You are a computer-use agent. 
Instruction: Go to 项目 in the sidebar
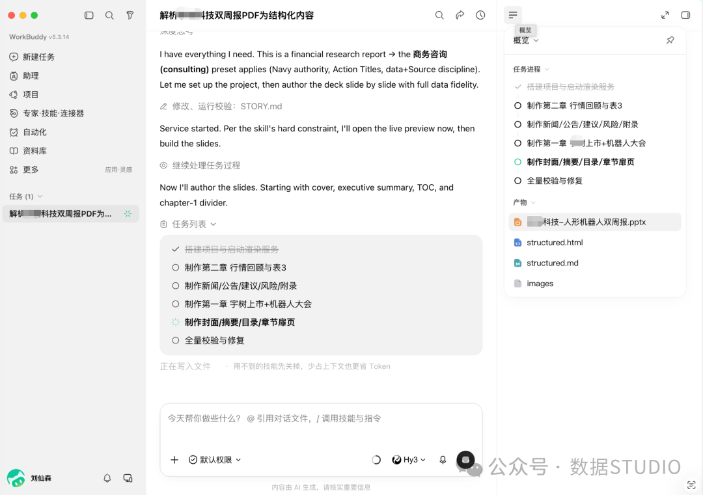24,94
